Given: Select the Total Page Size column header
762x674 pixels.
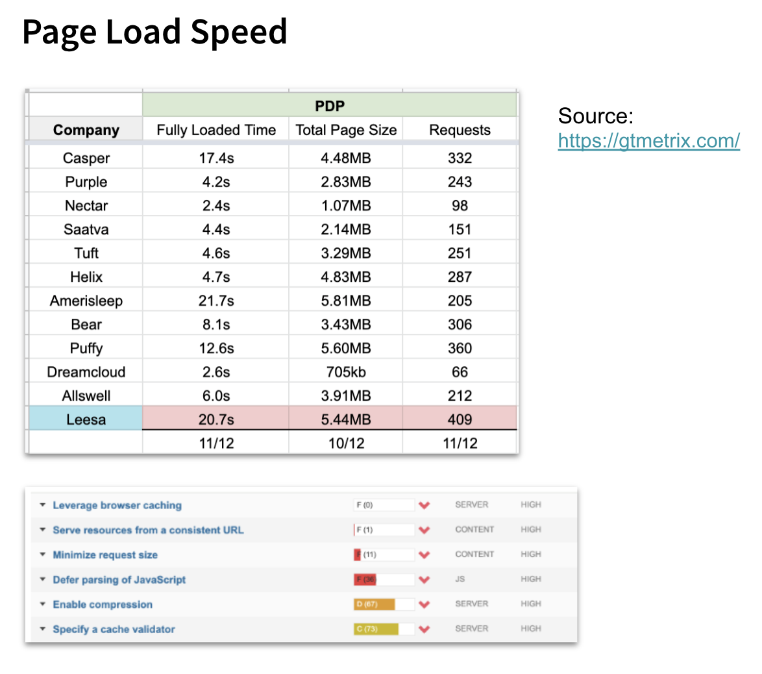Looking at the screenshot, I should click(346, 130).
